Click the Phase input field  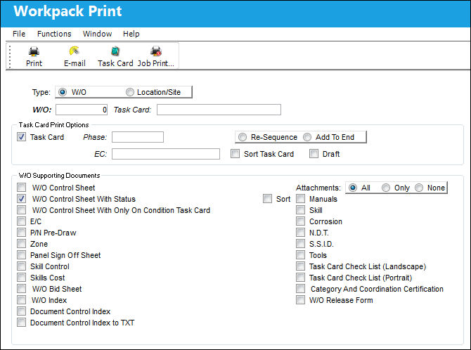coord(138,137)
